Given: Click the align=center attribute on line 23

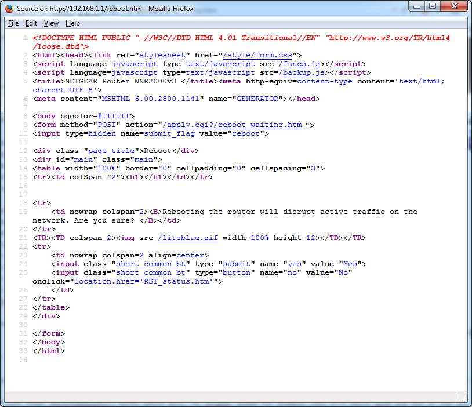Looking at the screenshot, I should tap(176, 256).
